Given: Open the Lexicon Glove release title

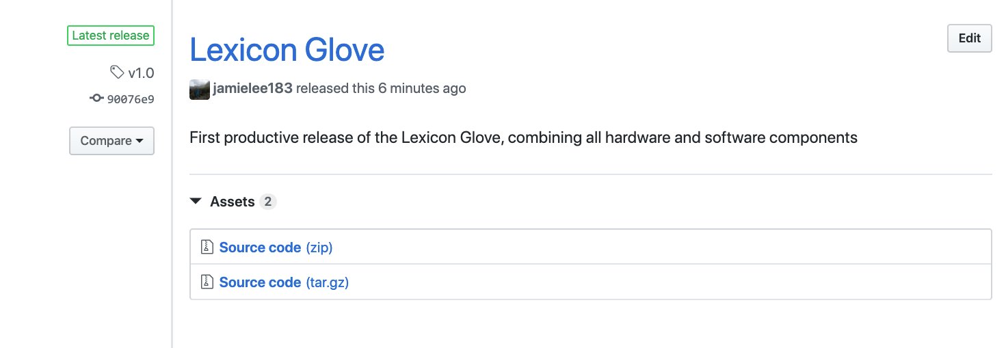Looking at the screenshot, I should (x=287, y=49).
